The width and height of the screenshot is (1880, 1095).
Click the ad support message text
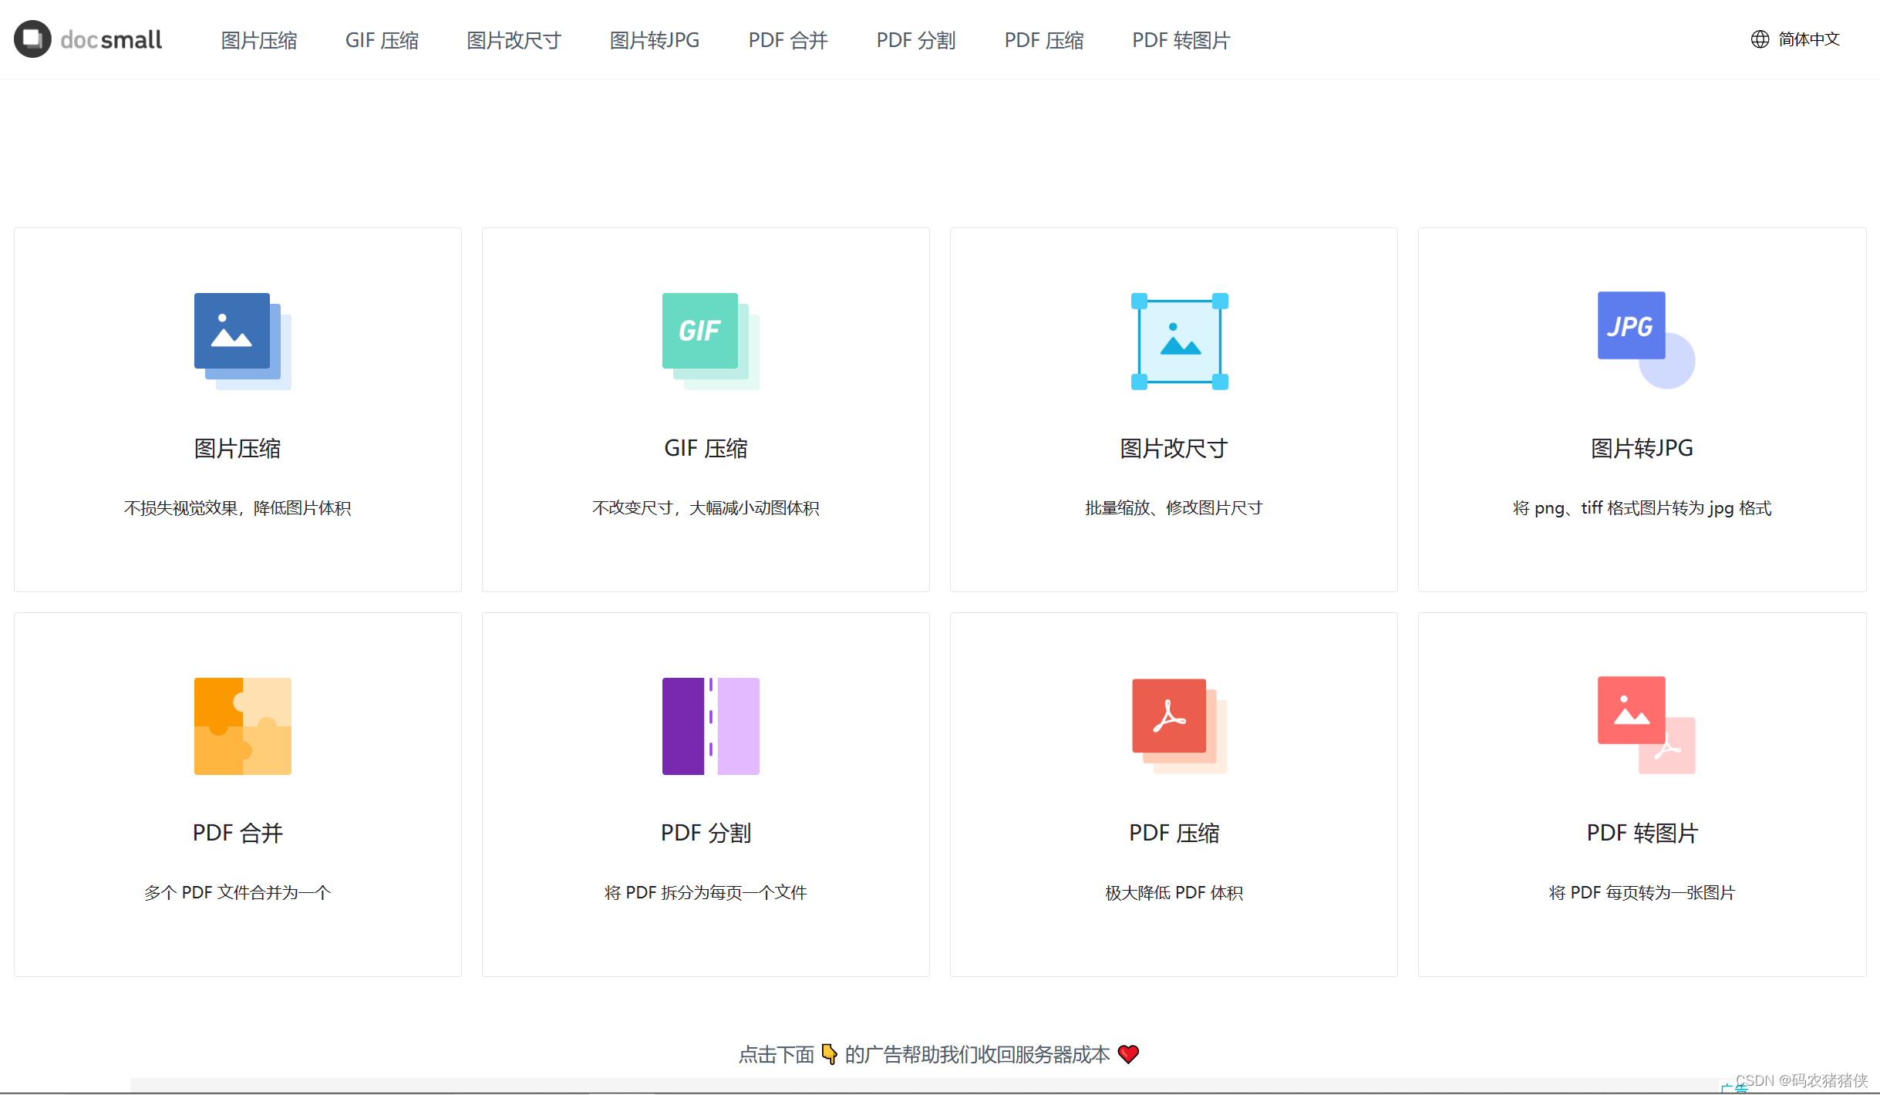938,1054
